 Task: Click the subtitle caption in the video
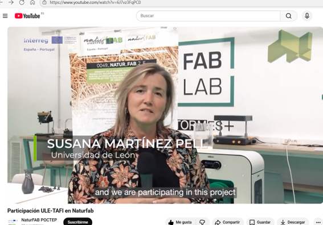[165, 192]
